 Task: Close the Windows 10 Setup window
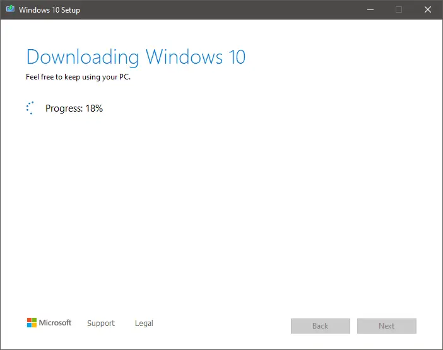click(x=427, y=9)
